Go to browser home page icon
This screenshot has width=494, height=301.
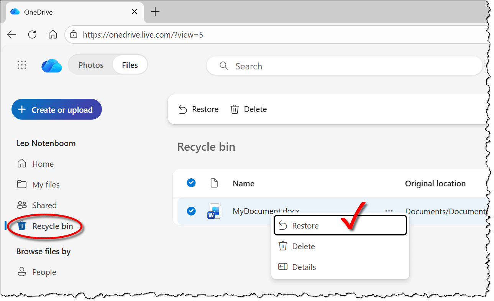pos(53,35)
